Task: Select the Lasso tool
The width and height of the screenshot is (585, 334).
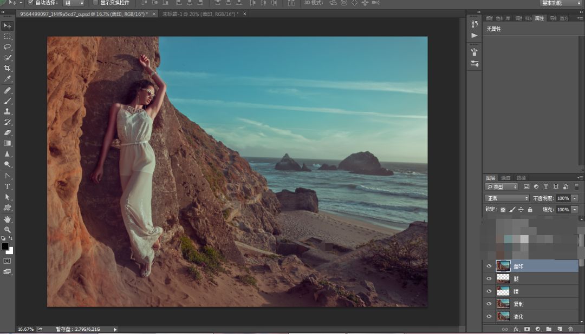Action: click(7, 47)
